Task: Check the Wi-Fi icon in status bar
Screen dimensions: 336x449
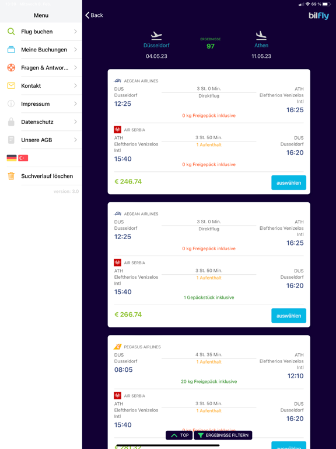Action: [308, 4]
